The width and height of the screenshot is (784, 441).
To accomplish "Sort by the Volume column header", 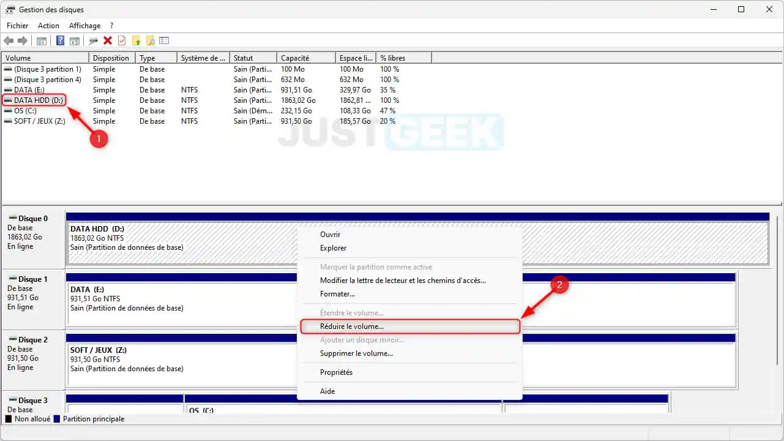I will 46,58.
